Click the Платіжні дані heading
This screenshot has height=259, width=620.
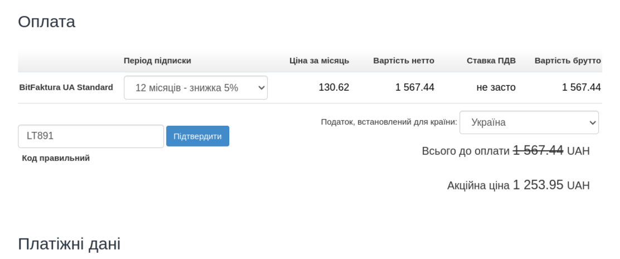tap(69, 243)
